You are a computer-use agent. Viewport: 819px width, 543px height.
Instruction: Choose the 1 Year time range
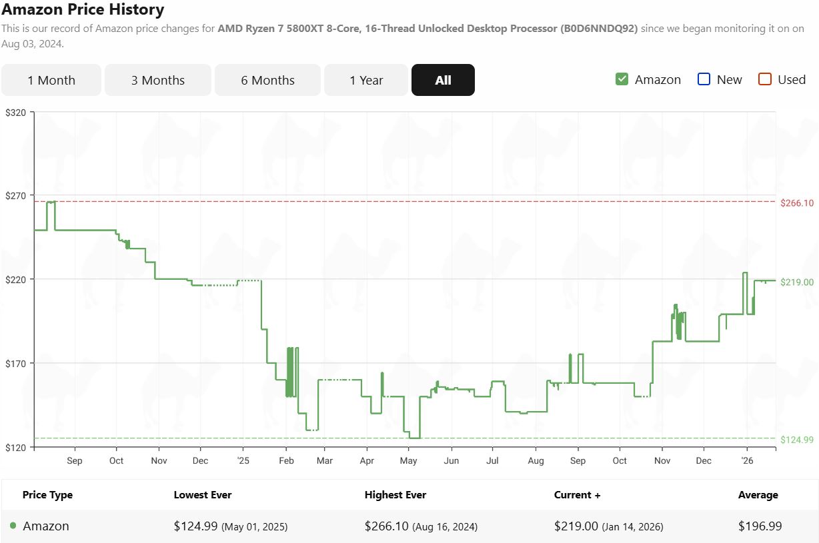(x=366, y=80)
